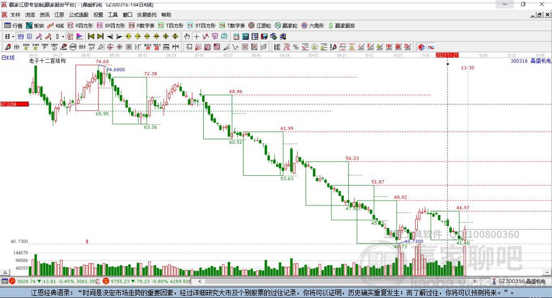Open the 浏览 menu
The width and height of the screenshot is (552, 298).
[x=30, y=15]
